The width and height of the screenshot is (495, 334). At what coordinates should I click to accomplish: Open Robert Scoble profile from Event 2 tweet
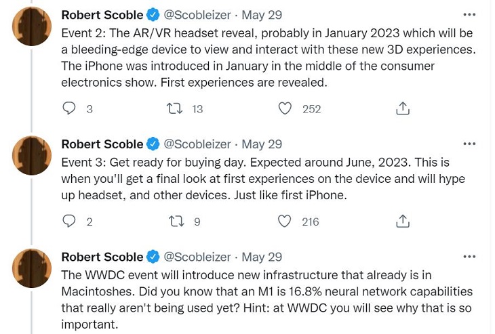102,15
